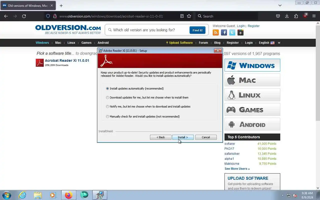Screen dimensions: 320x200
Task: Click the Login link beside Welcome Guest
Action: [x=241, y=26]
